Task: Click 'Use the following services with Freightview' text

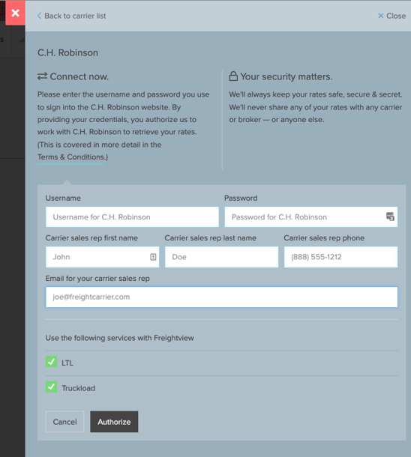Action: [x=119, y=338]
